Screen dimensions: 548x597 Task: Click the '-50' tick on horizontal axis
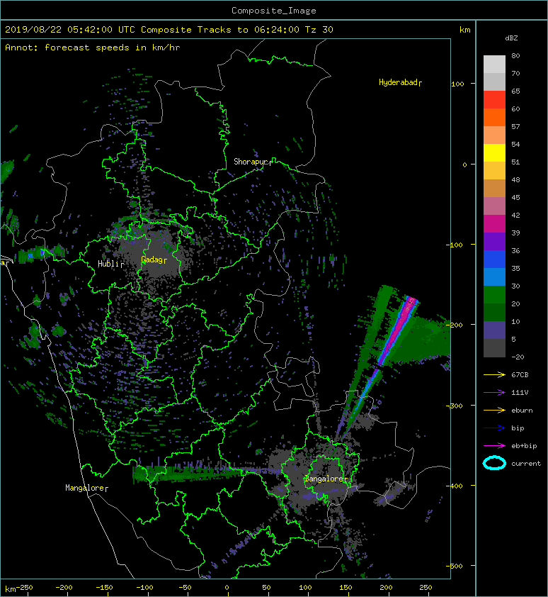[185, 588]
